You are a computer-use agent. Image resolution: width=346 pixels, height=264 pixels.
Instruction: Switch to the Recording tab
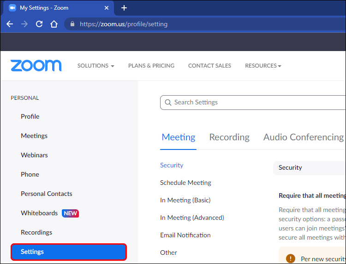click(229, 137)
